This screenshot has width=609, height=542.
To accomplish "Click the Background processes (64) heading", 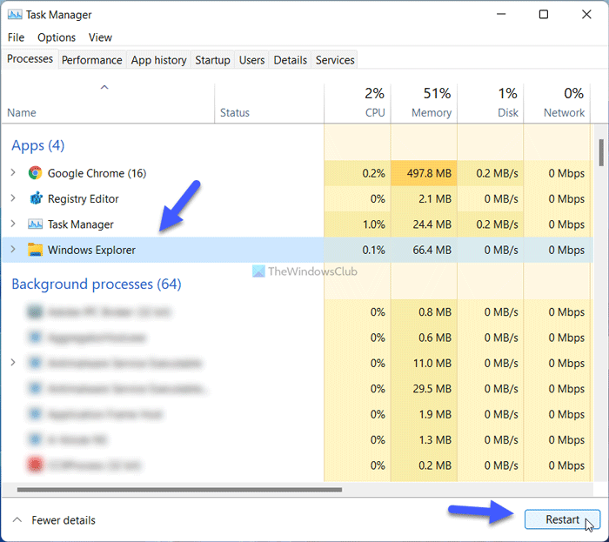I will pos(97,284).
